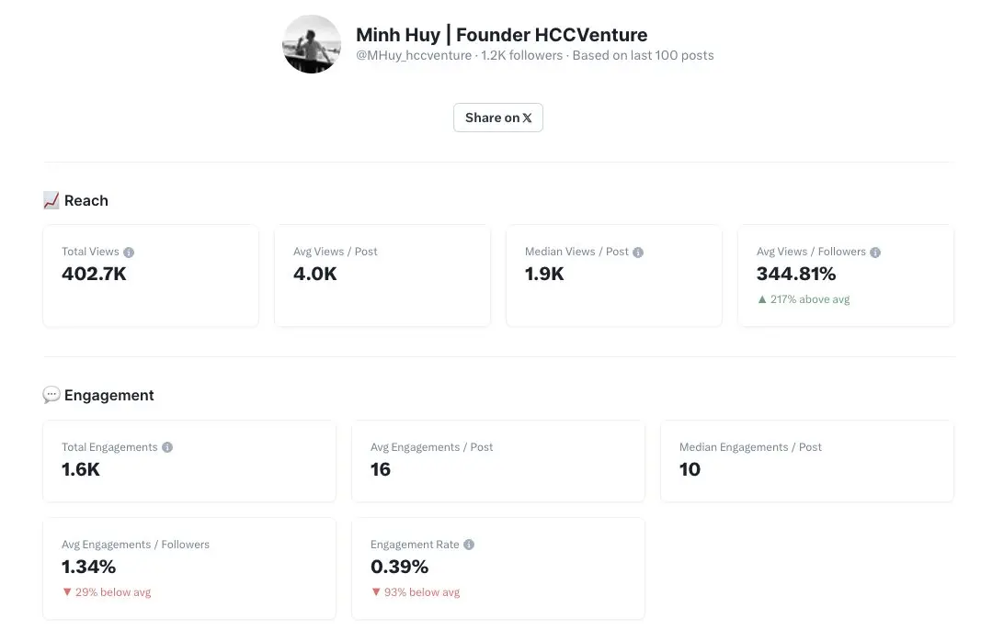Click the Median Engagements / Post label

pyautogui.click(x=751, y=447)
